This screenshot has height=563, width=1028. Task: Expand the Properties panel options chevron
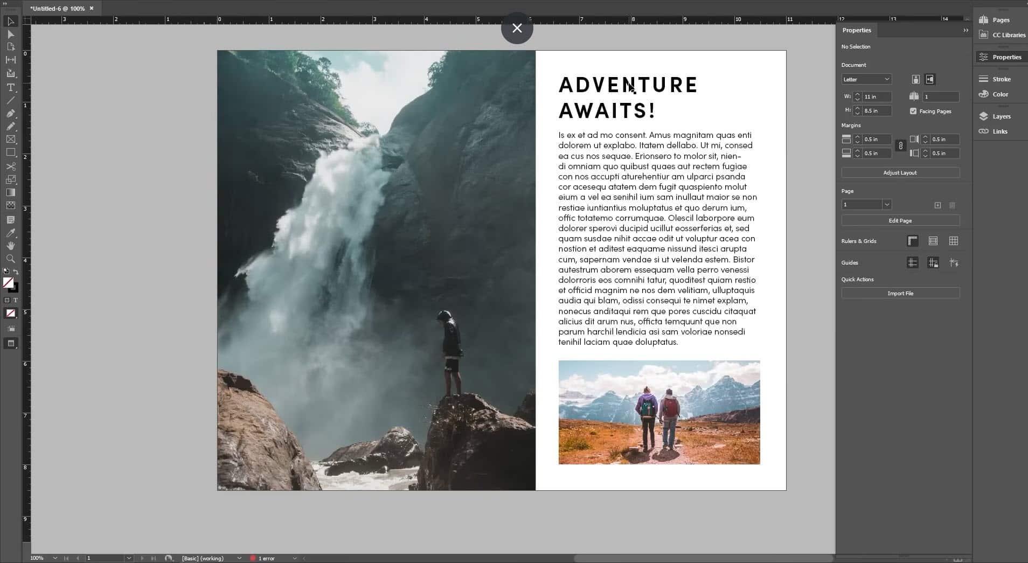pyautogui.click(x=965, y=31)
